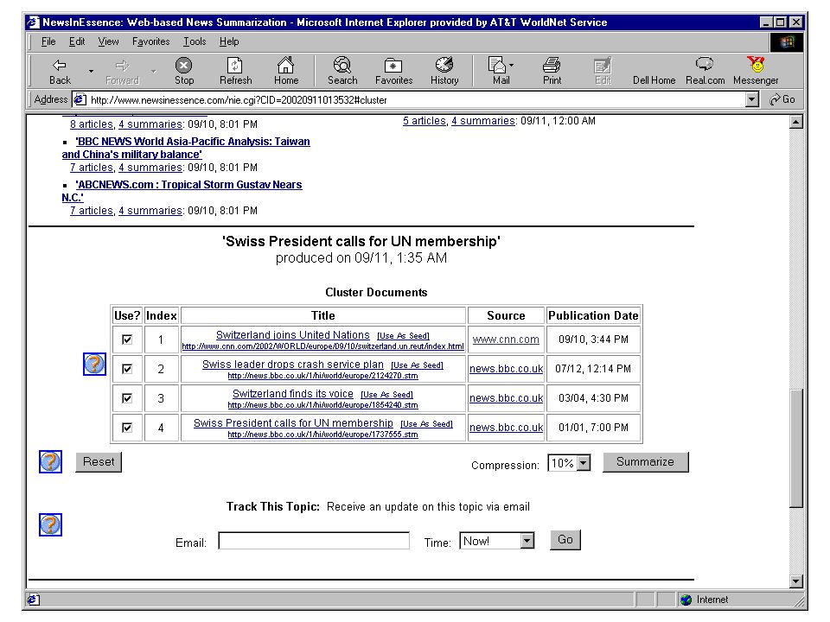Open the Favorites menu
Viewport: 830px width, 622px height.
point(150,41)
